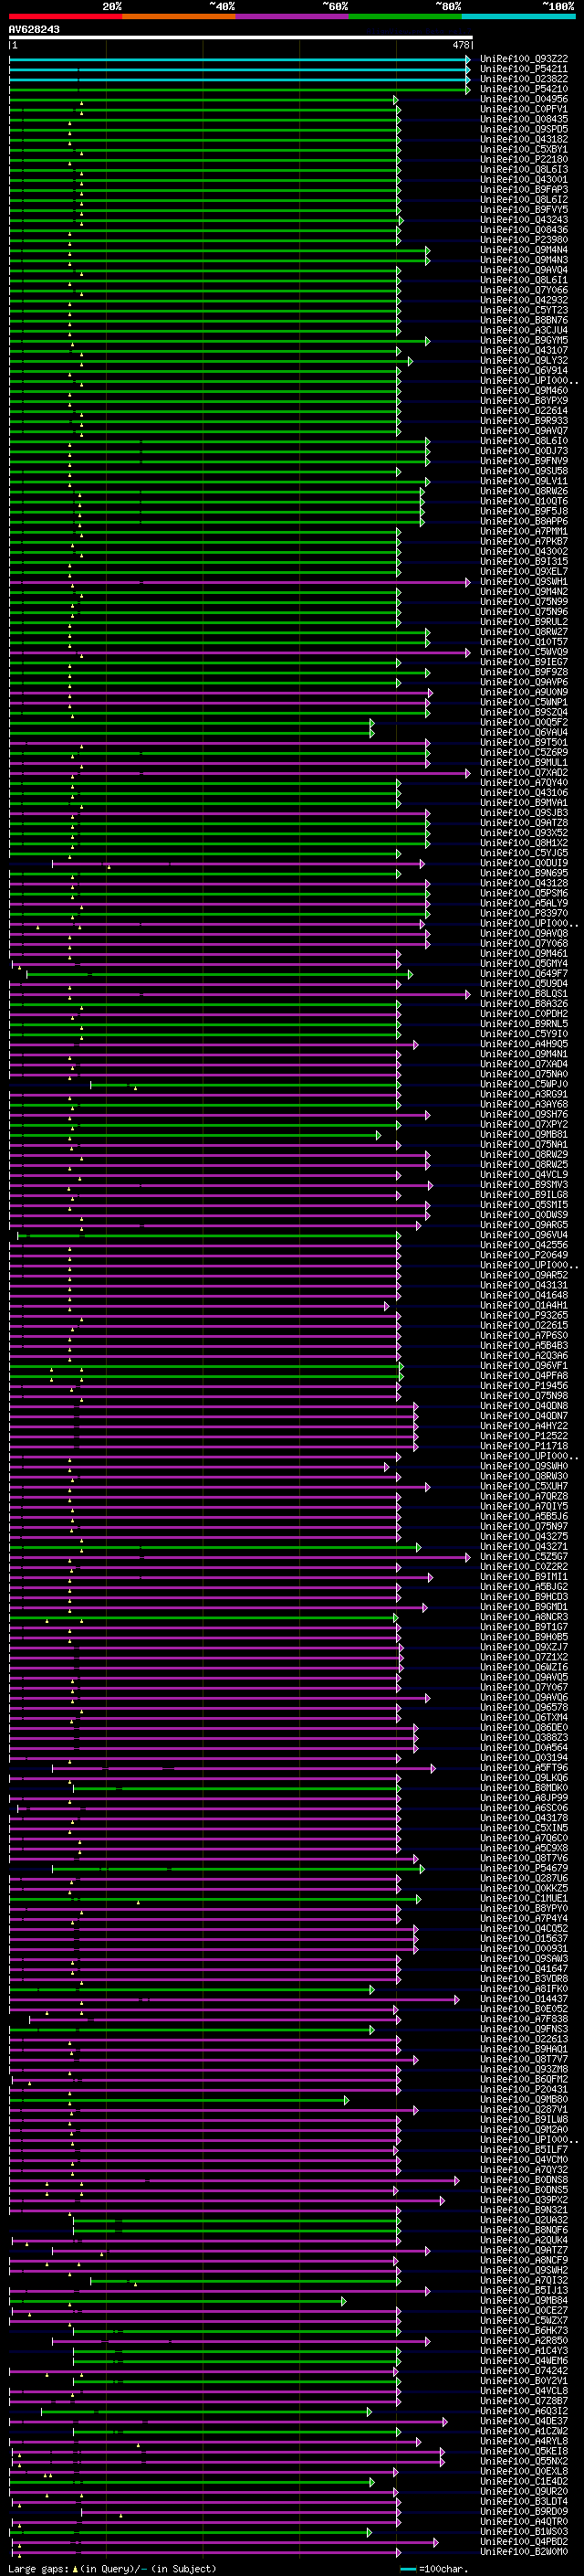Select label UniRef100_Q43128
Screen dimensions: 584x2576
pos(524,883)
